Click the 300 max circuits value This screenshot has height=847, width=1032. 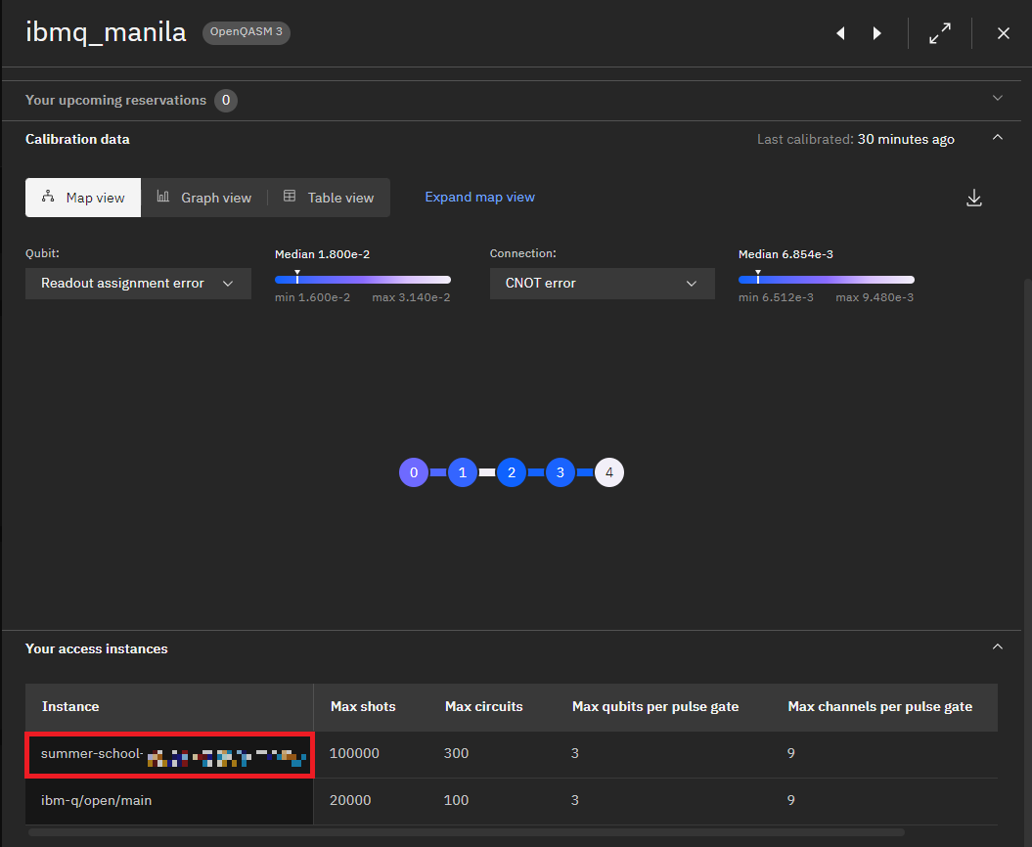point(456,753)
